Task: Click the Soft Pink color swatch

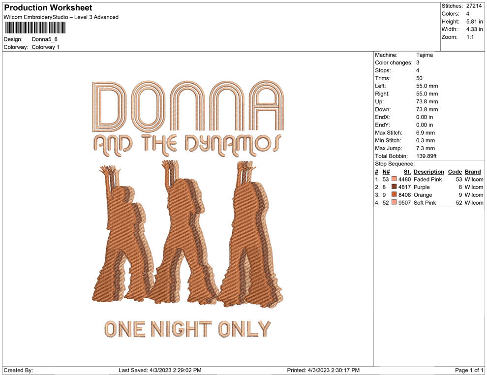Action: tap(394, 202)
